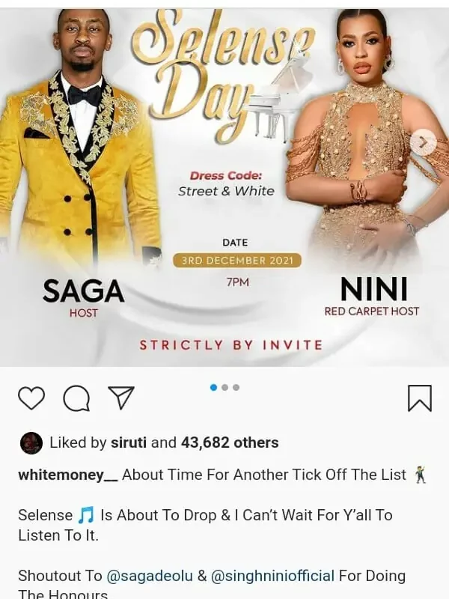Go to next image with arrow

click(423, 142)
